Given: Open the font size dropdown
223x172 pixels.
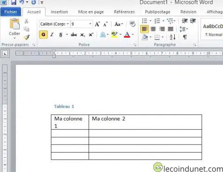Looking at the screenshot, I should pos(90,24).
